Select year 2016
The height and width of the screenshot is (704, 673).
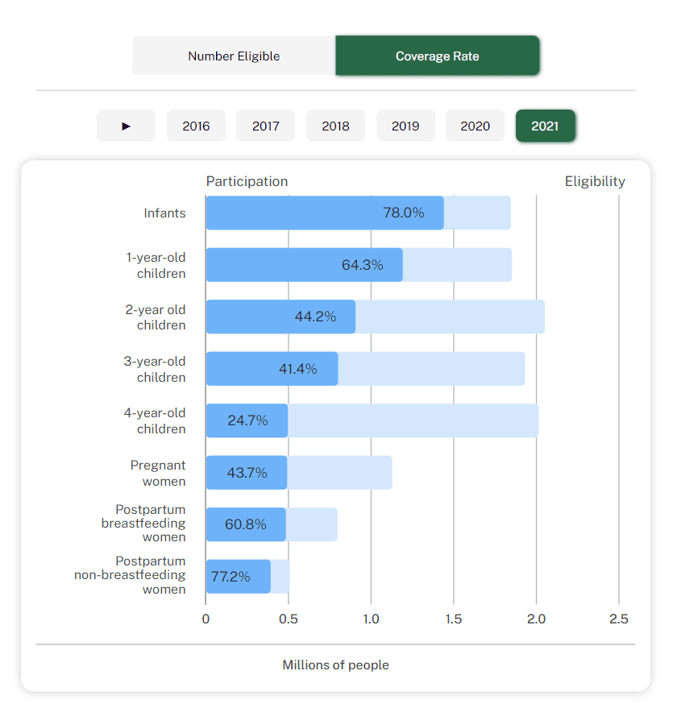[x=196, y=126]
